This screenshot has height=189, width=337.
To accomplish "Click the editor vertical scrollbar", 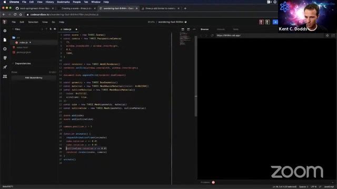I will click(x=196, y=76).
